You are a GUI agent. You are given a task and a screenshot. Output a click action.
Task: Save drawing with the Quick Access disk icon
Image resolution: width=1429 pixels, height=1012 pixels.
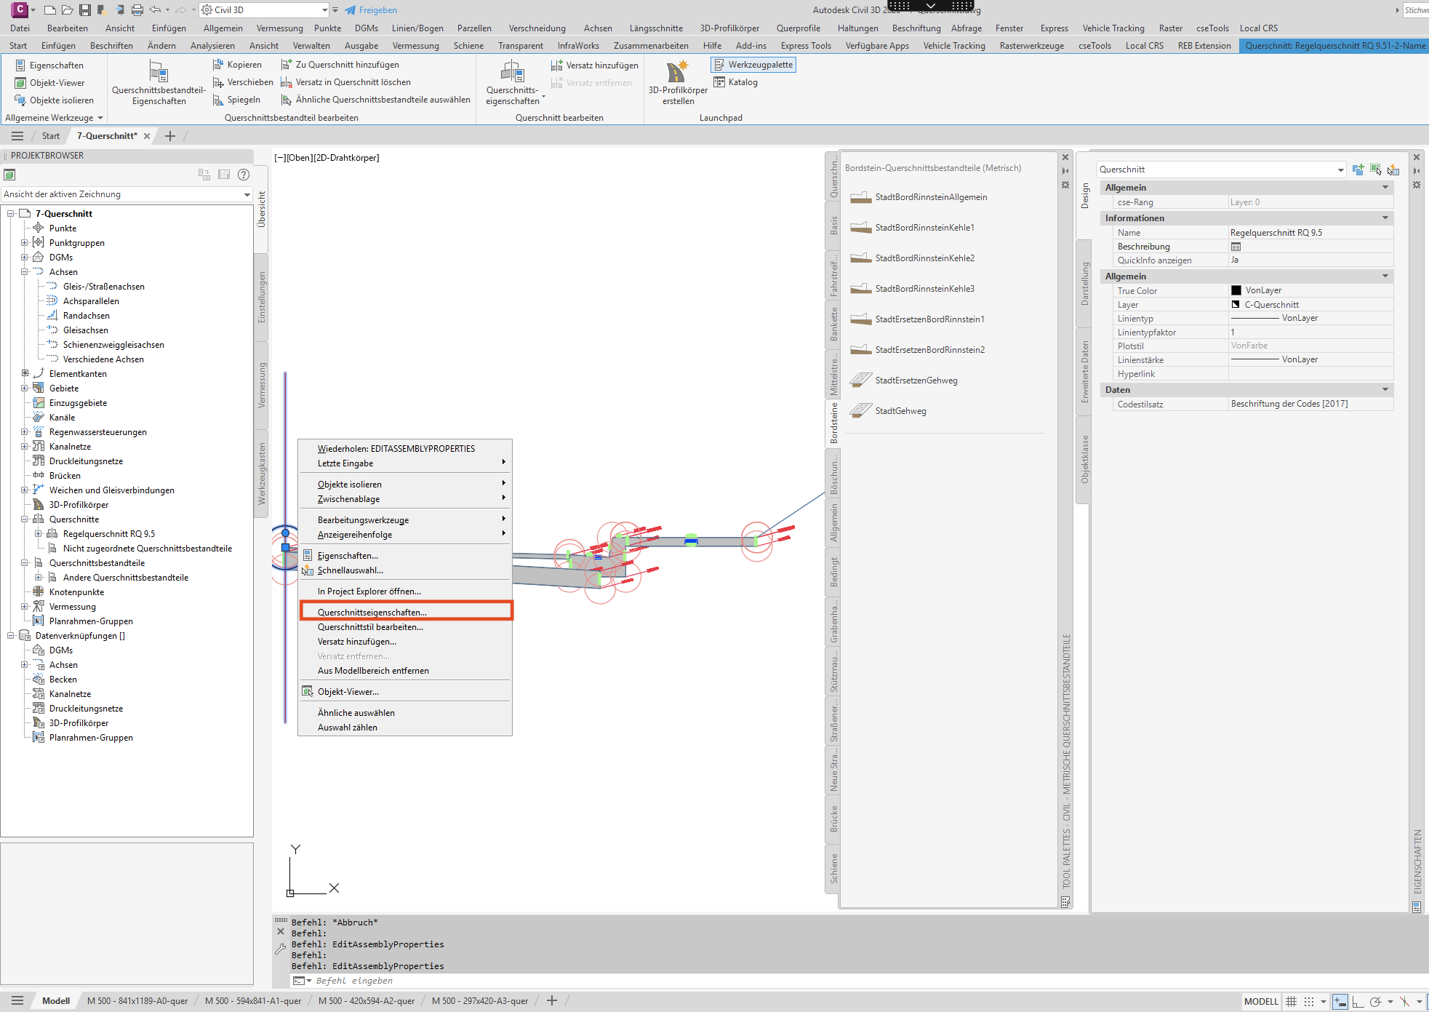85,10
